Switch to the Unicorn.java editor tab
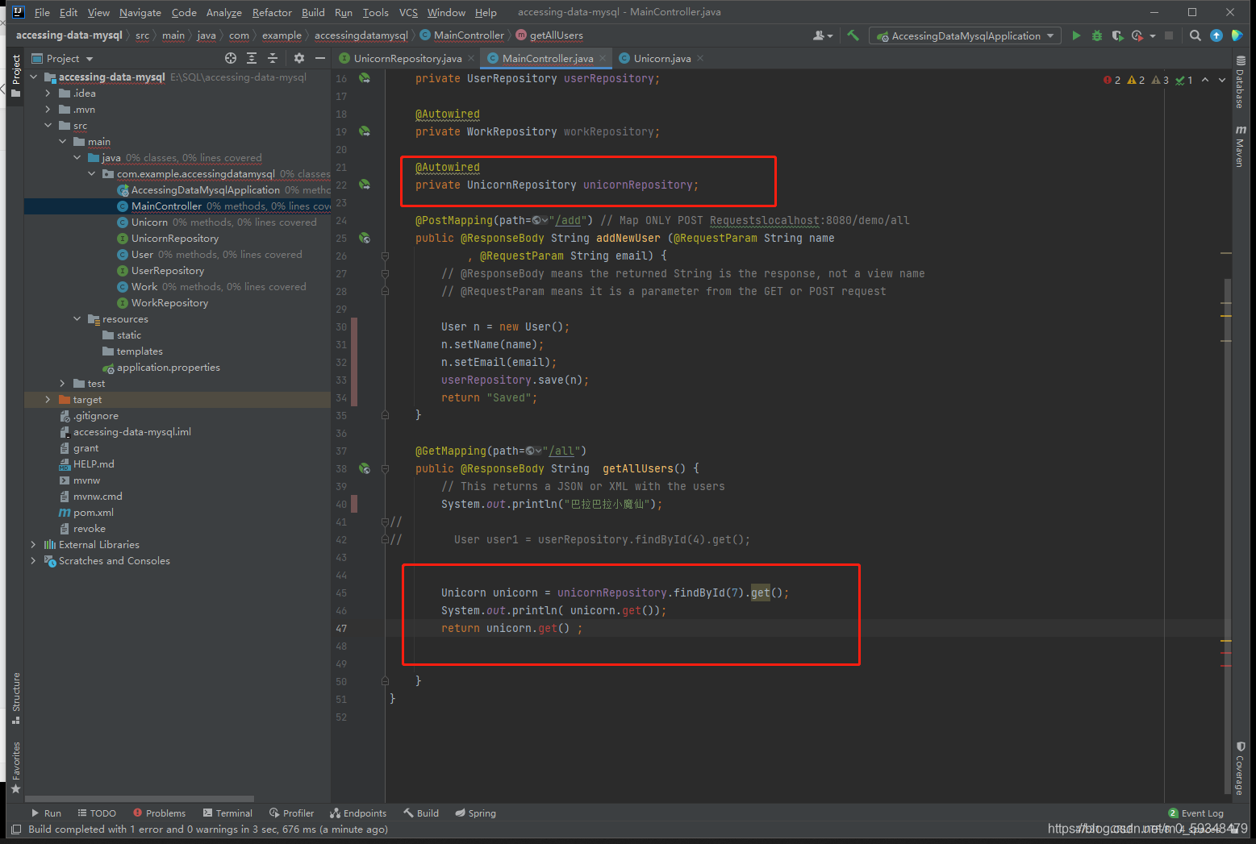This screenshot has height=844, width=1256. [660, 57]
